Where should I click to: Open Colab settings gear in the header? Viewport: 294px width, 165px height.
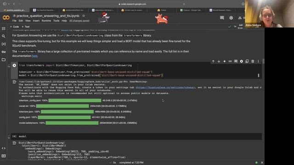[x=231, y=18]
